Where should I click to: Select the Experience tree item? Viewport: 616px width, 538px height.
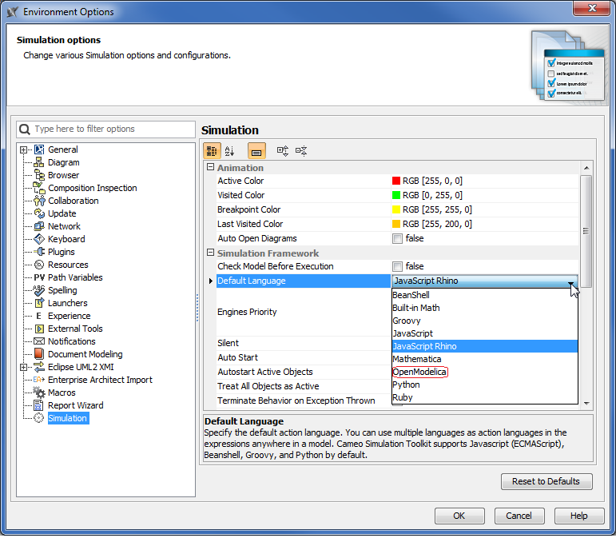tap(70, 317)
